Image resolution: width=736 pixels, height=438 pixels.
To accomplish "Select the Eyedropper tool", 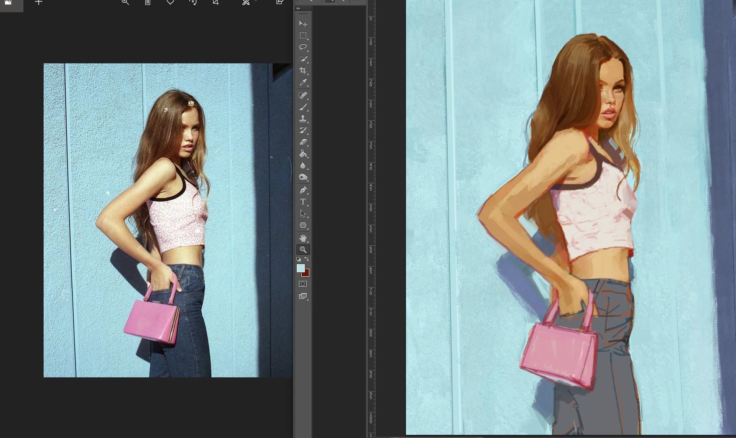I will (302, 82).
